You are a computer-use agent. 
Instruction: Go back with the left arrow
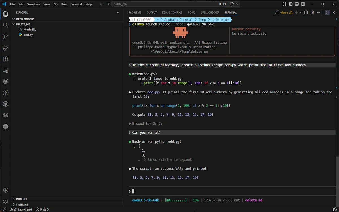pyautogui.click(x=102, y=4)
